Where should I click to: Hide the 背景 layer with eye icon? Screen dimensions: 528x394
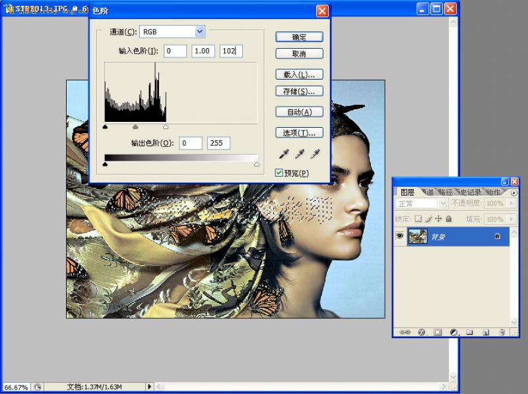point(399,237)
